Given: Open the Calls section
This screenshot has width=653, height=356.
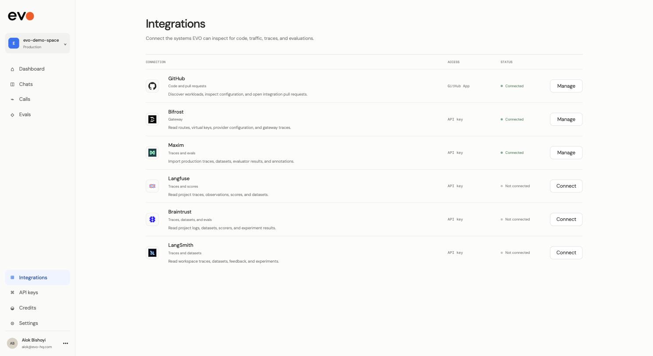Looking at the screenshot, I should click(x=37, y=99).
